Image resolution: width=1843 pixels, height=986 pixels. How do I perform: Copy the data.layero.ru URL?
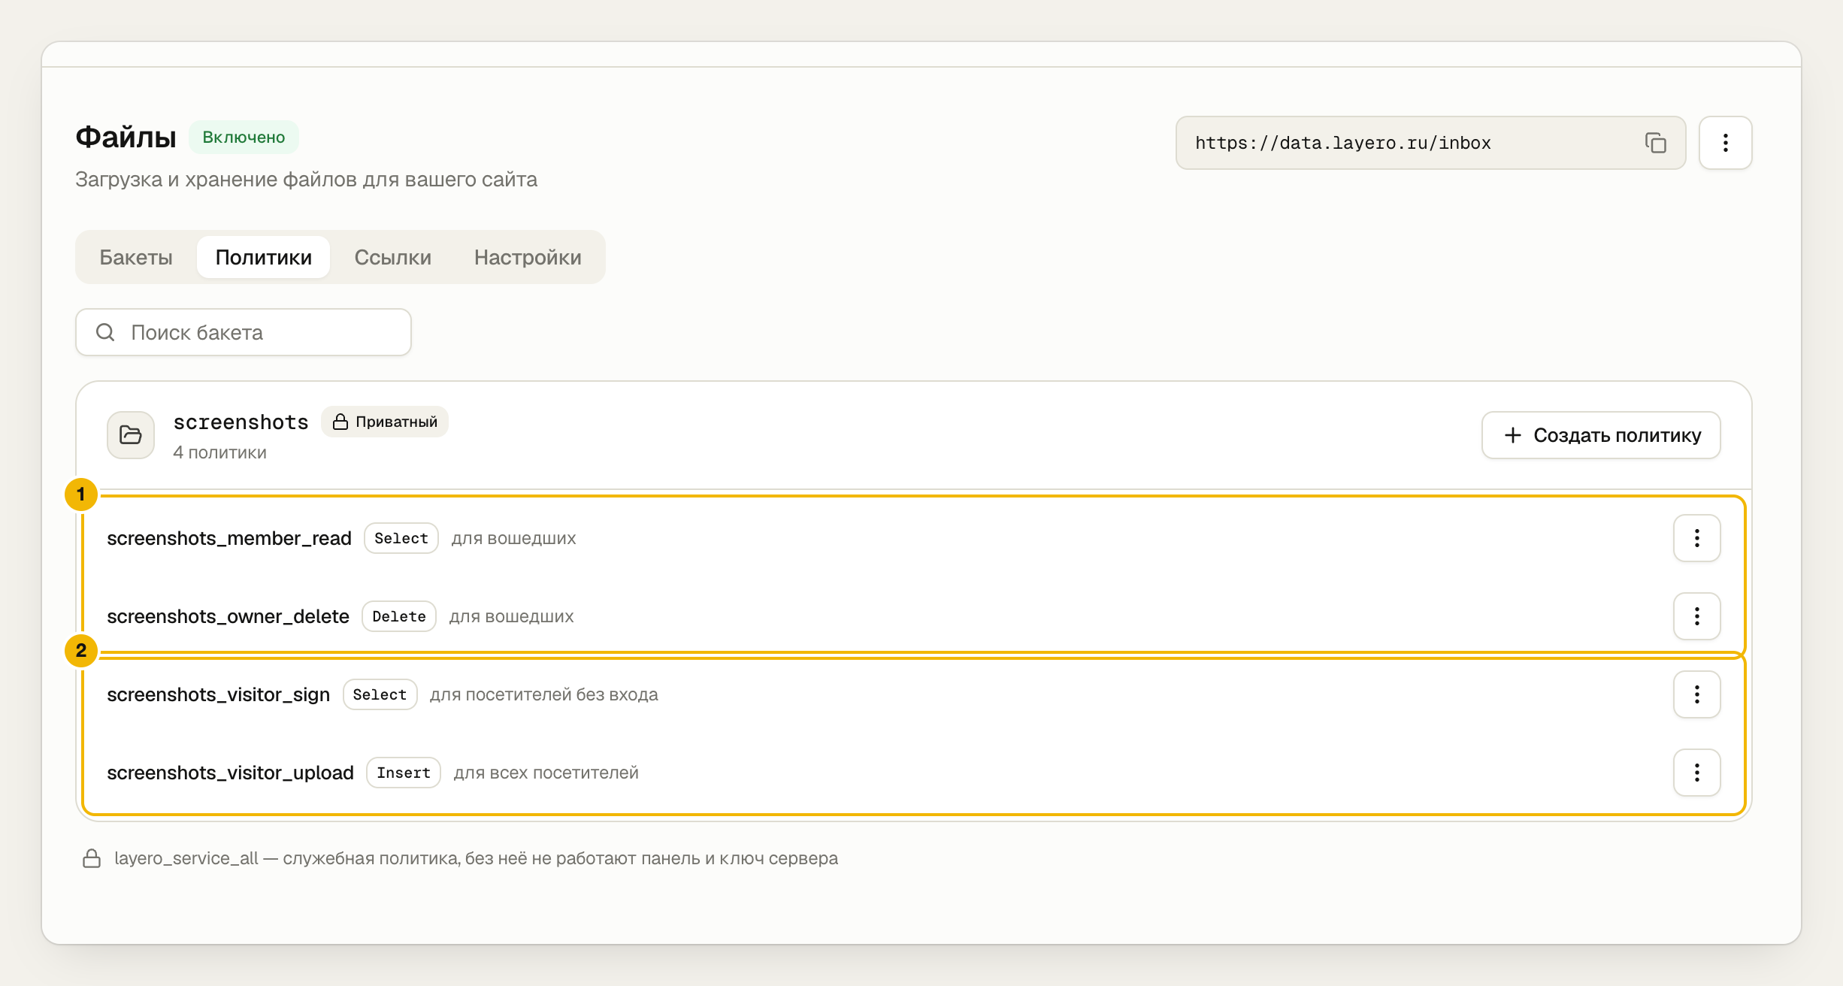click(1655, 143)
